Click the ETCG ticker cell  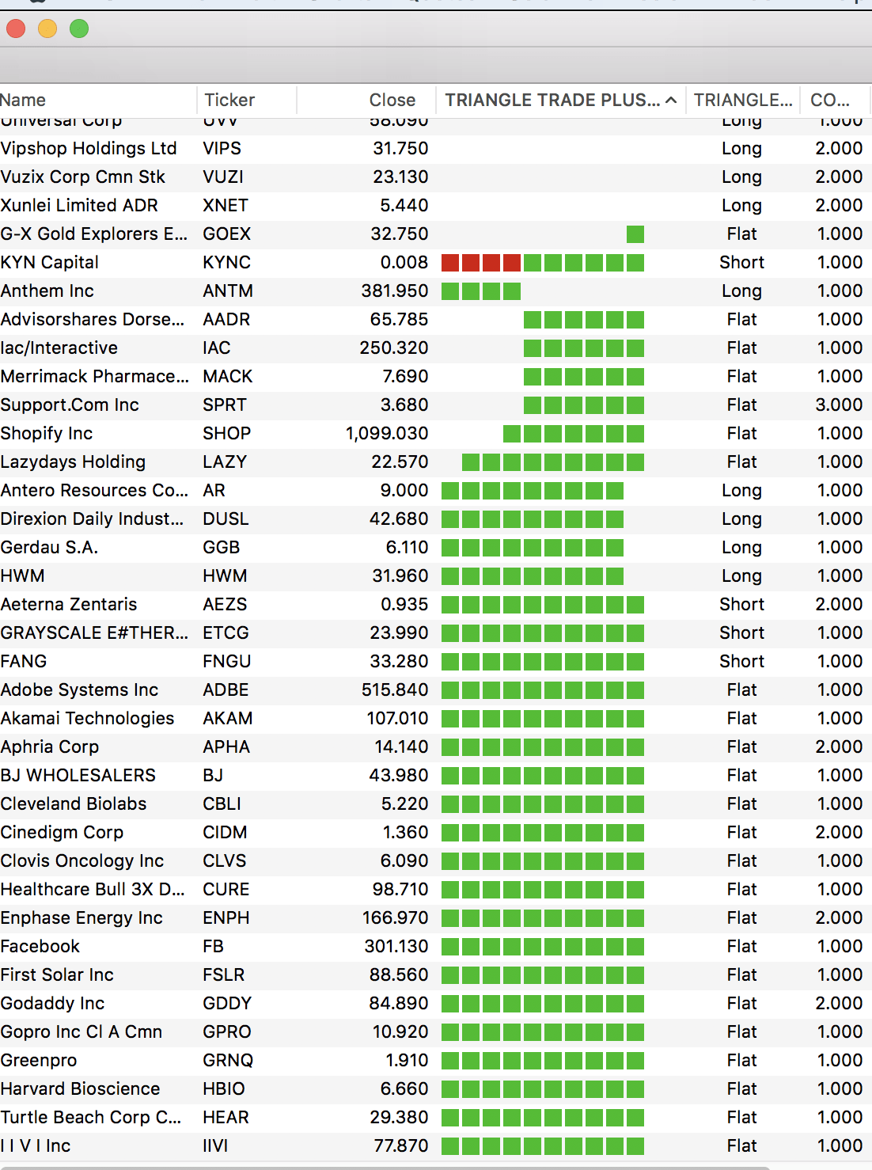pos(226,633)
